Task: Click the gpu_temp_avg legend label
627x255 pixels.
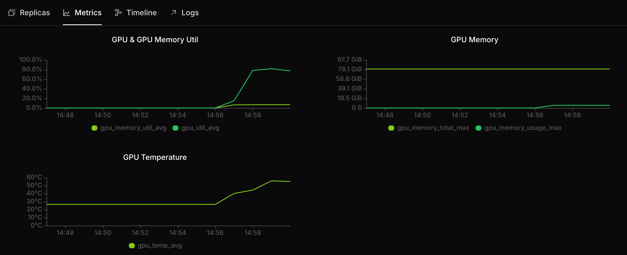Action: (x=160, y=245)
